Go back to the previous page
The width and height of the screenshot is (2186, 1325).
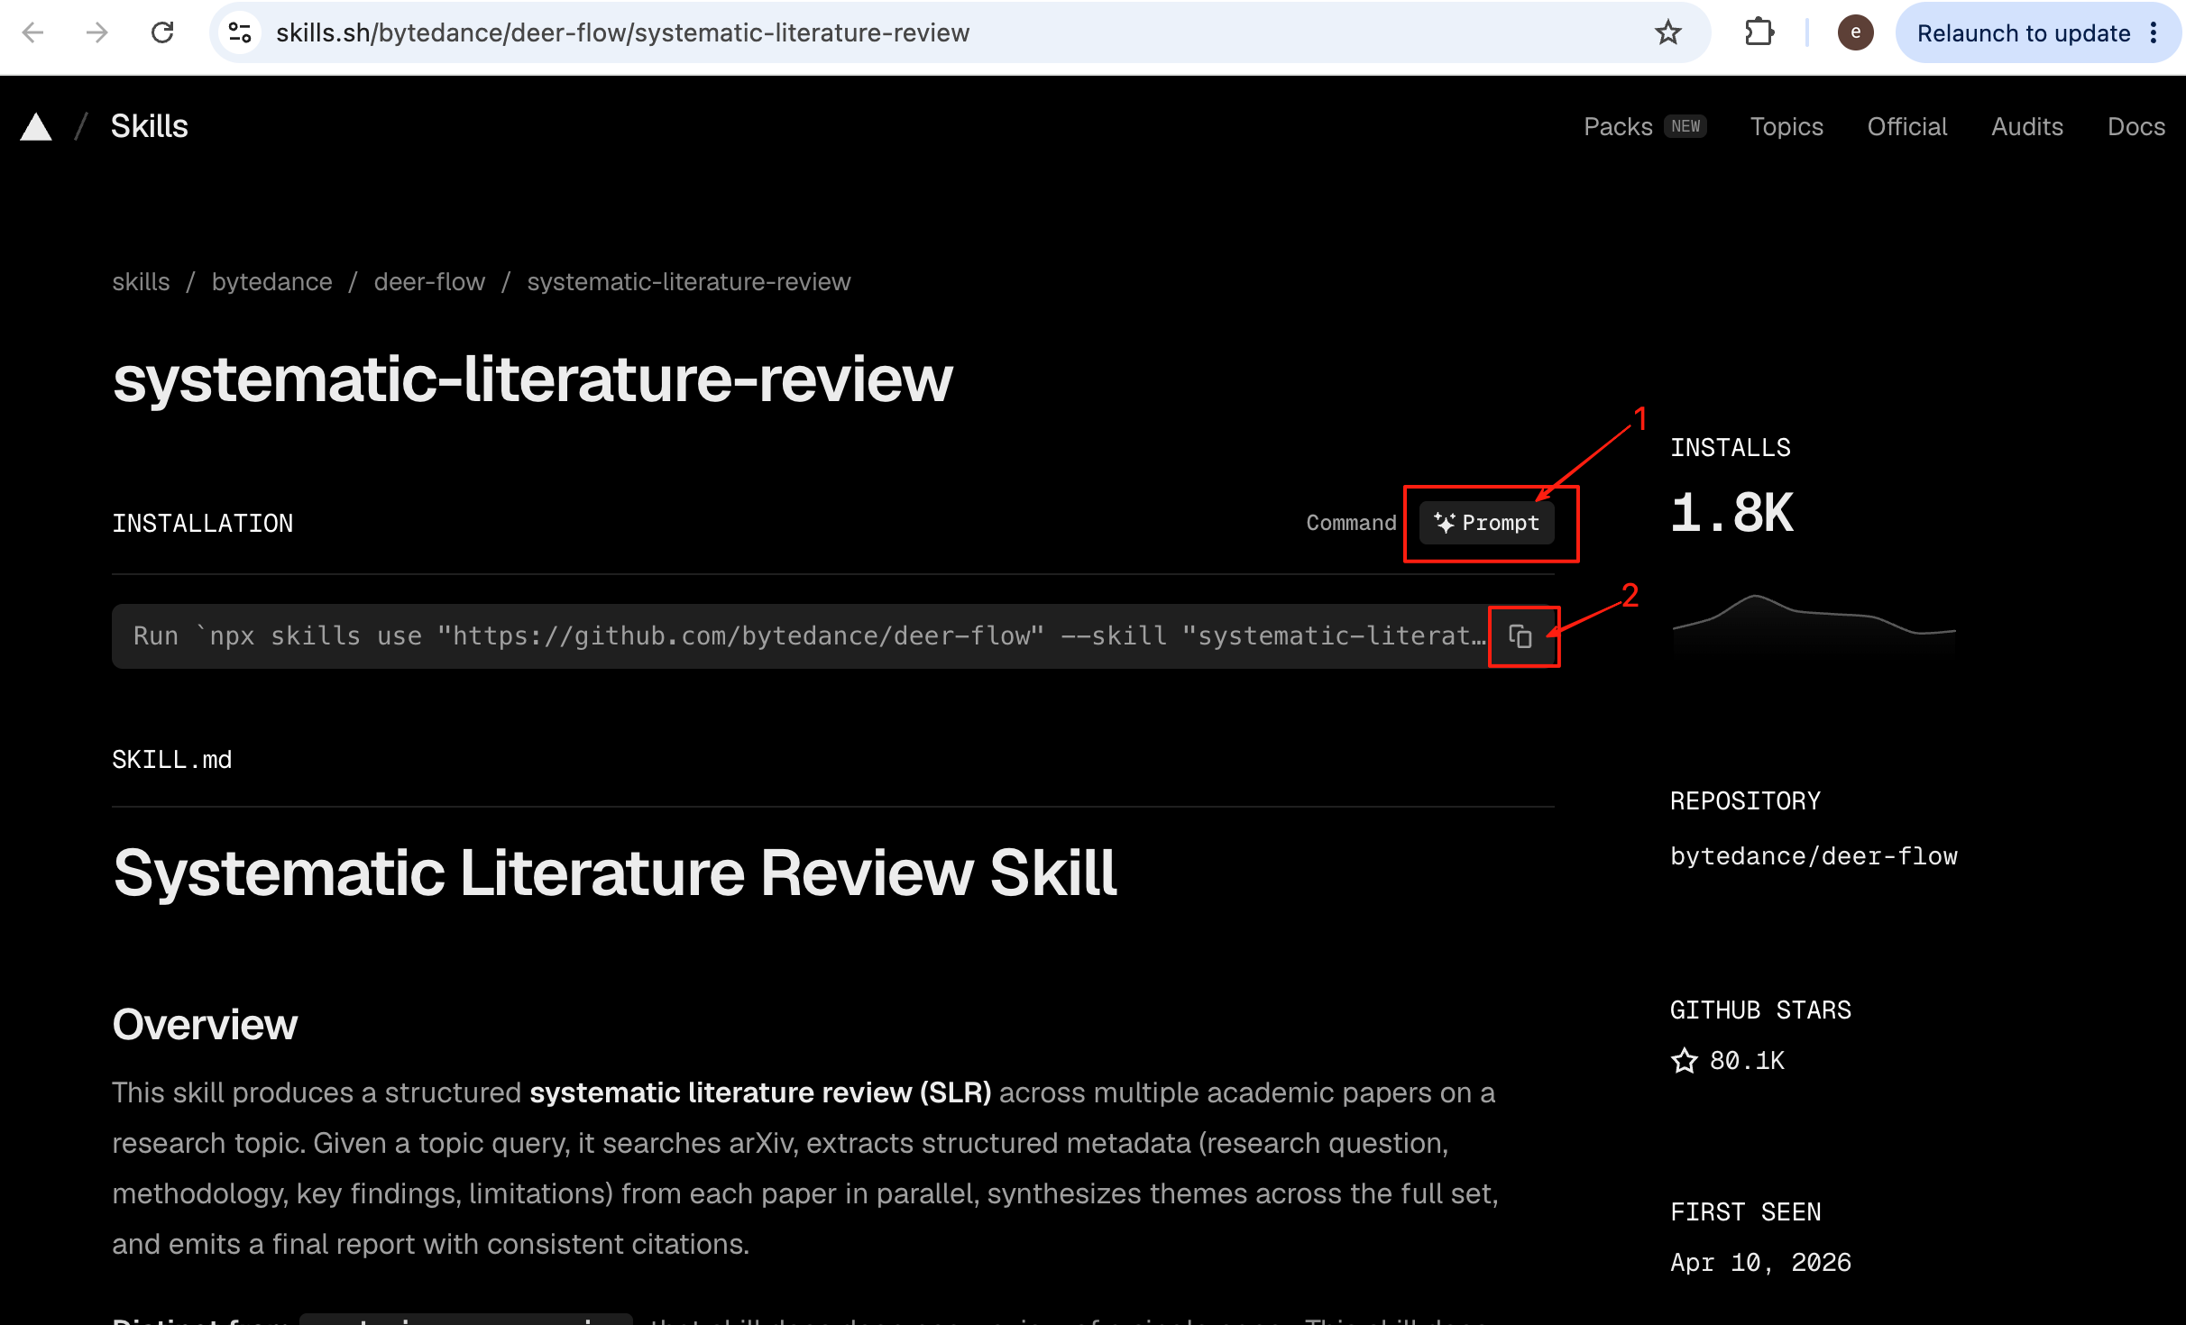33,32
